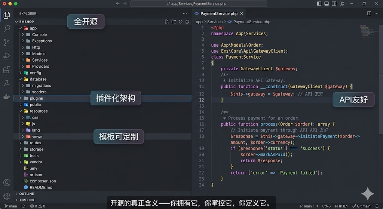
Task: Toggle the primary sidebar visibility
Action: [319, 4]
